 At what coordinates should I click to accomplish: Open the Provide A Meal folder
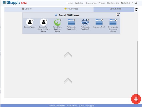click(x=99, y=22)
